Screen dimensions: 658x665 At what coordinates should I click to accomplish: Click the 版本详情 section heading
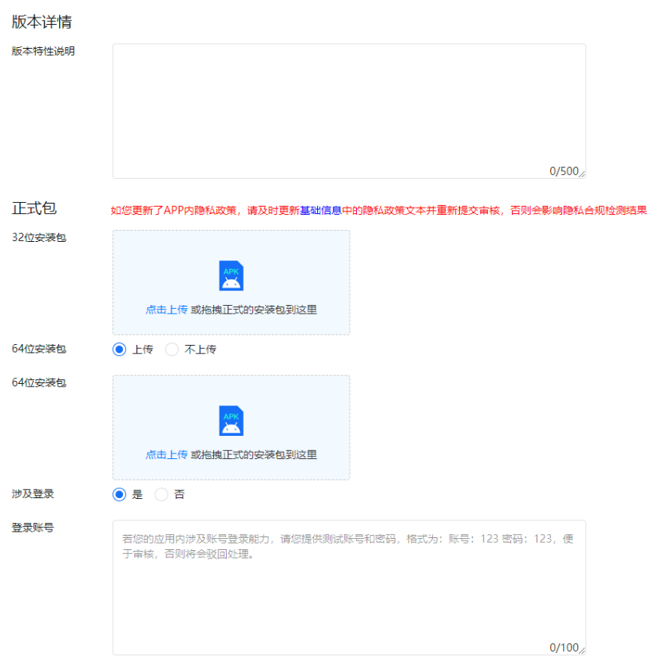click(42, 22)
